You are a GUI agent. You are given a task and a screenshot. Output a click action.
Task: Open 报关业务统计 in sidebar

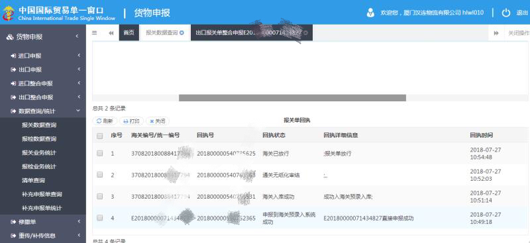point(39,153)
